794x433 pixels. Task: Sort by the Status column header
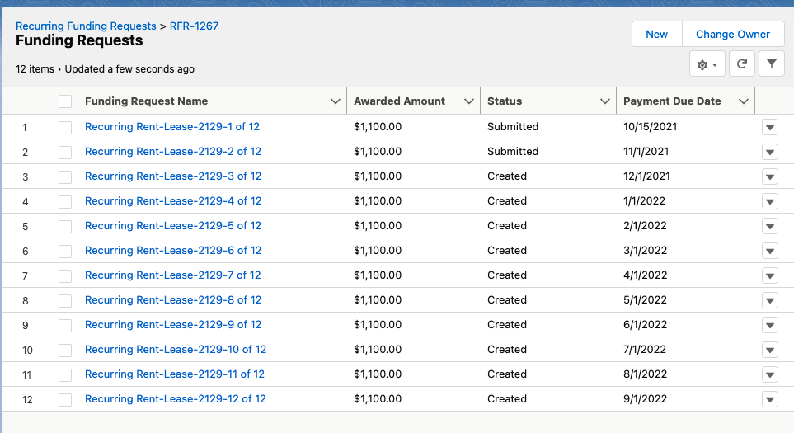point(505,101)
